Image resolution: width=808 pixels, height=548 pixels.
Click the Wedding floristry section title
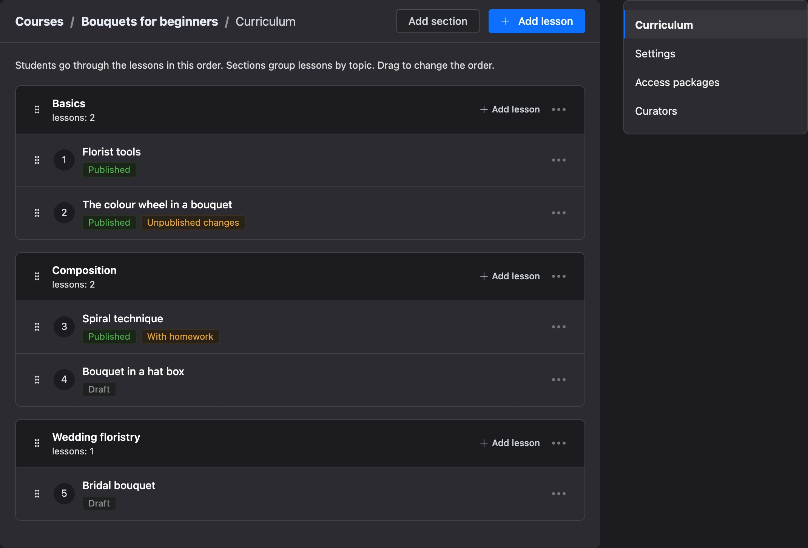(96, 437)
